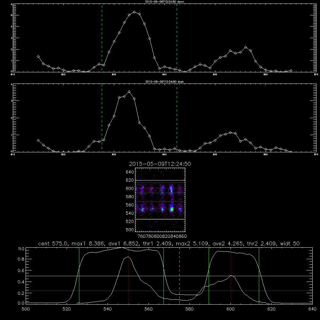Screen dimensions: 320x320
Task: Click the '500' label on the bottom plot x-axis
Action: pos(26,309)
